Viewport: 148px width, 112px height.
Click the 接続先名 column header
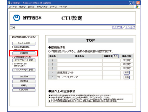click(80, 56)
